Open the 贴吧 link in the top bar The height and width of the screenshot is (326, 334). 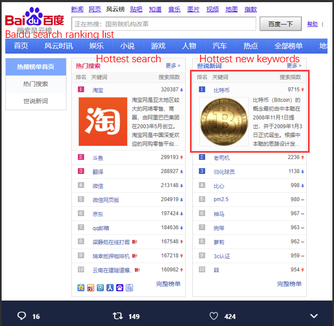click(136, 9)
